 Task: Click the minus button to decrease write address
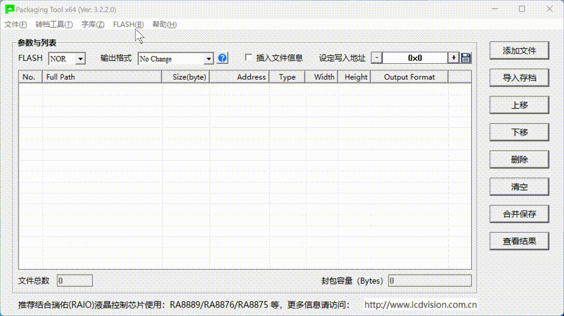pos(376,58)
